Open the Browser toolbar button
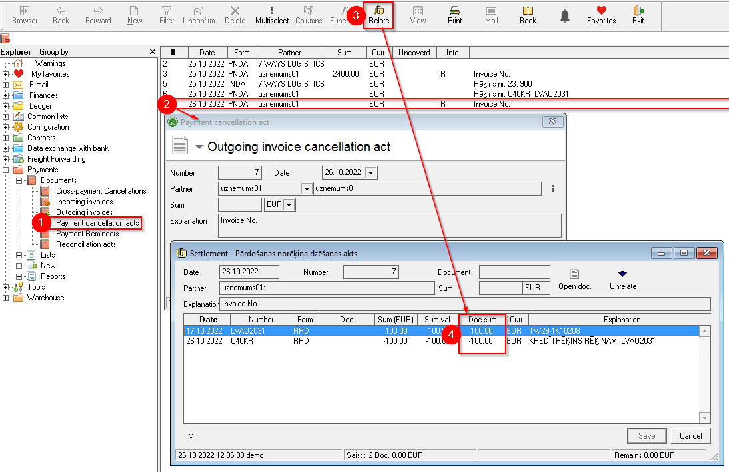 pyautogui.click(x=25, y=15)
